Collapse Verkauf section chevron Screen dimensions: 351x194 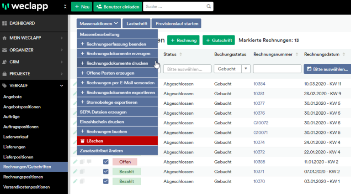[x=62, y=86]
